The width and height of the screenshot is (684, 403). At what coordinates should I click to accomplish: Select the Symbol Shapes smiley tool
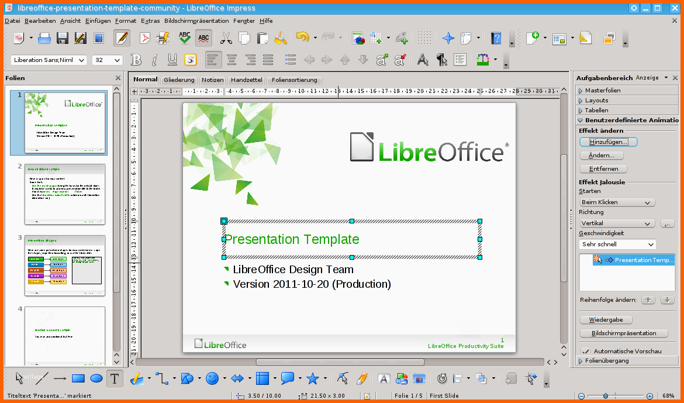point(212,378)
